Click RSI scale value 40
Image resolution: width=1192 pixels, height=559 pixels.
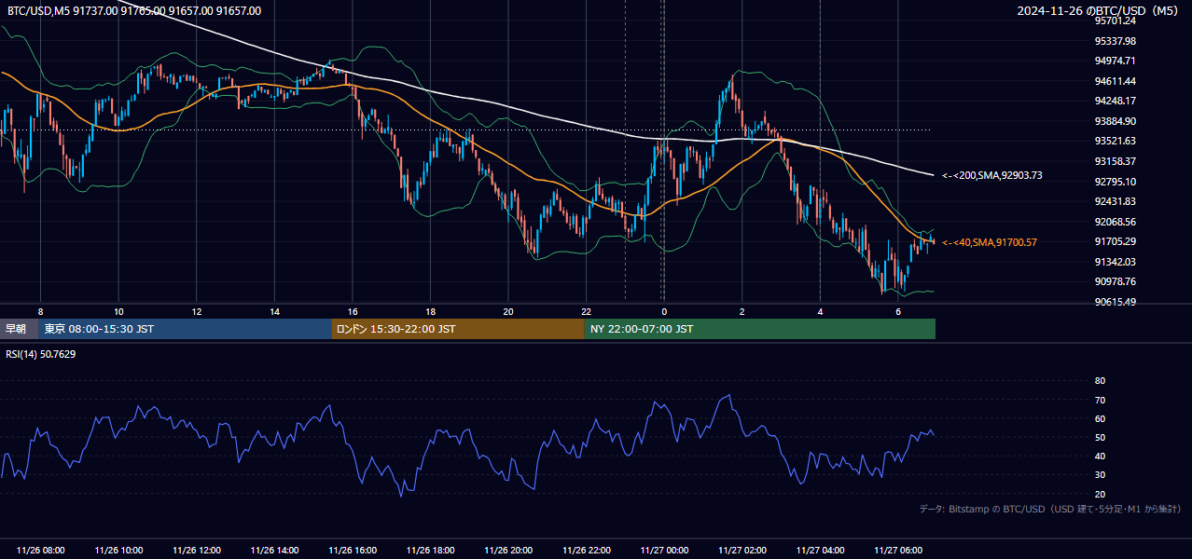coord(1100,457)
